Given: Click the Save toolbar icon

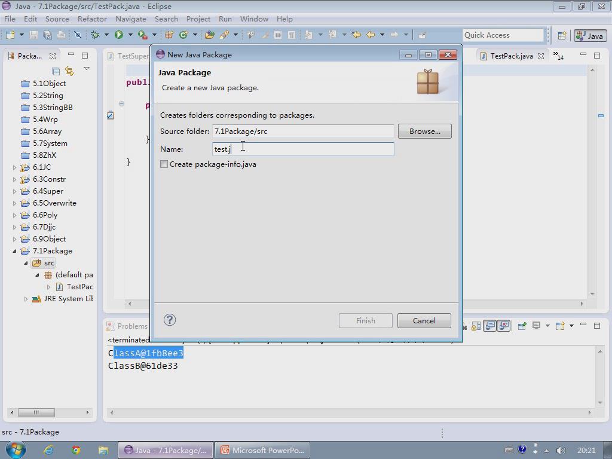Looking at the screenshot, I should pyautogui.click(x=33, y=35).
